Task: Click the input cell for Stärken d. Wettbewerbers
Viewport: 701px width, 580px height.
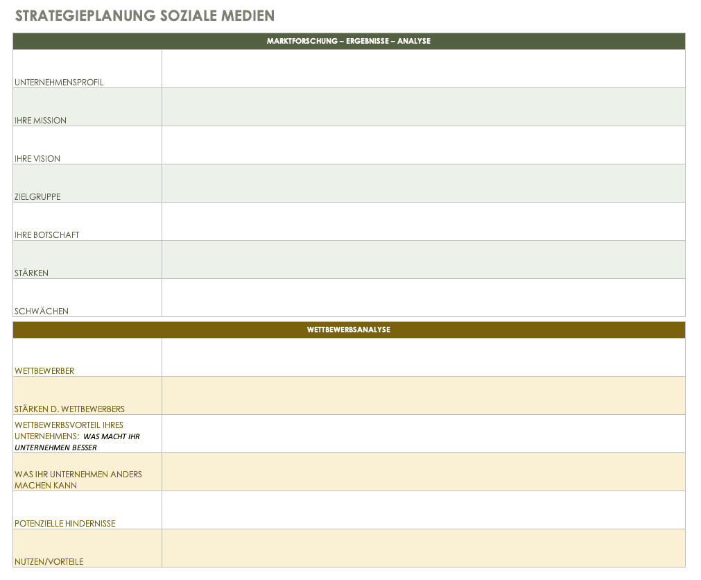Action: (423, 395)
